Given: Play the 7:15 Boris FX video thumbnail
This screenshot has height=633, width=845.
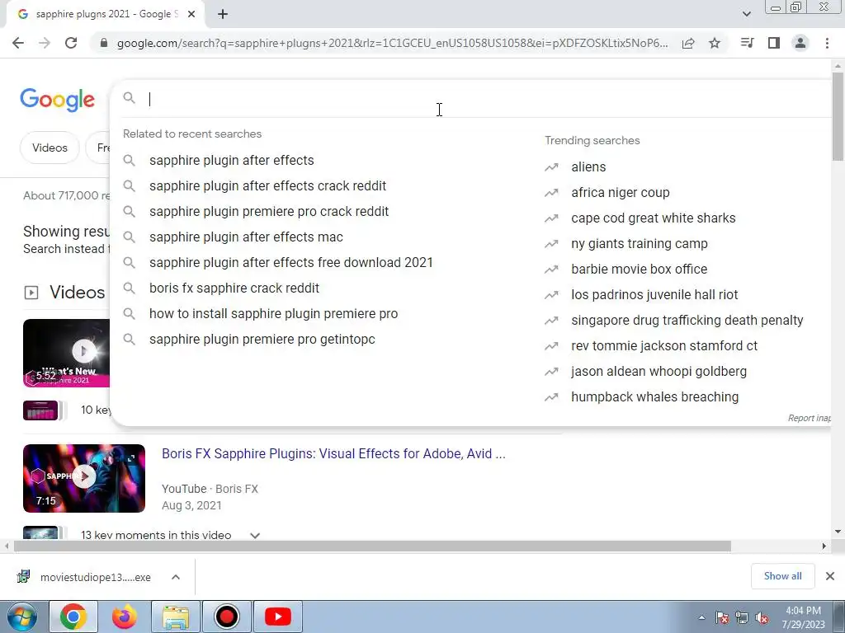Looking at the screenshot, I should pyautogui.click(x=84, y=478).
